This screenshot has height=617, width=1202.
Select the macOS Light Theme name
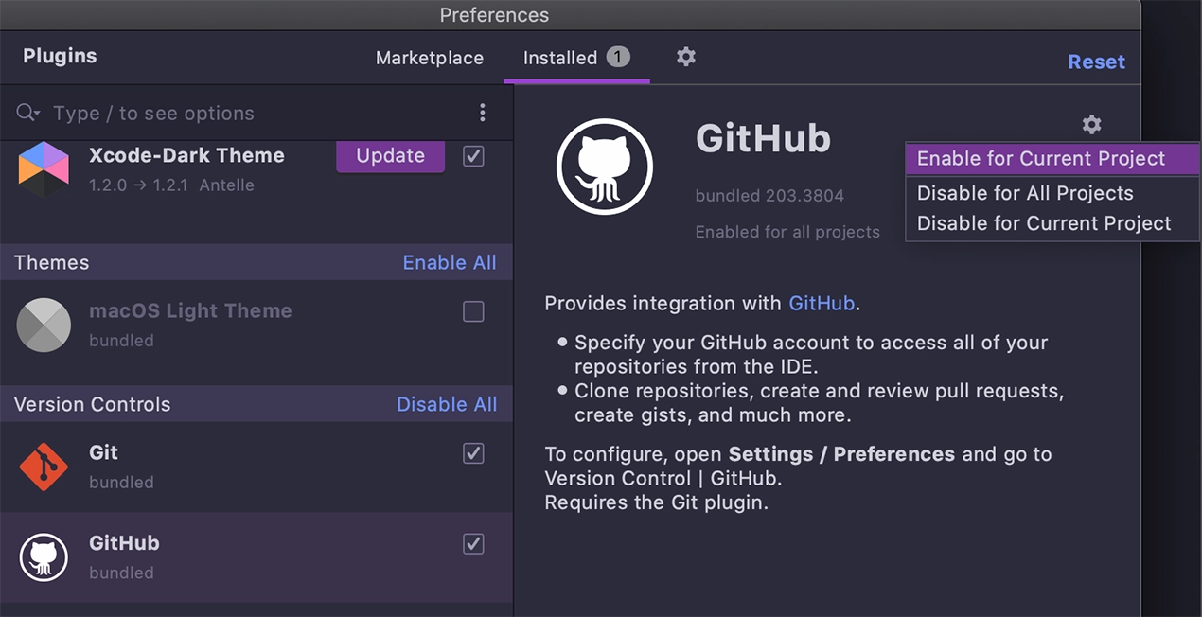(x=190, y=310)
